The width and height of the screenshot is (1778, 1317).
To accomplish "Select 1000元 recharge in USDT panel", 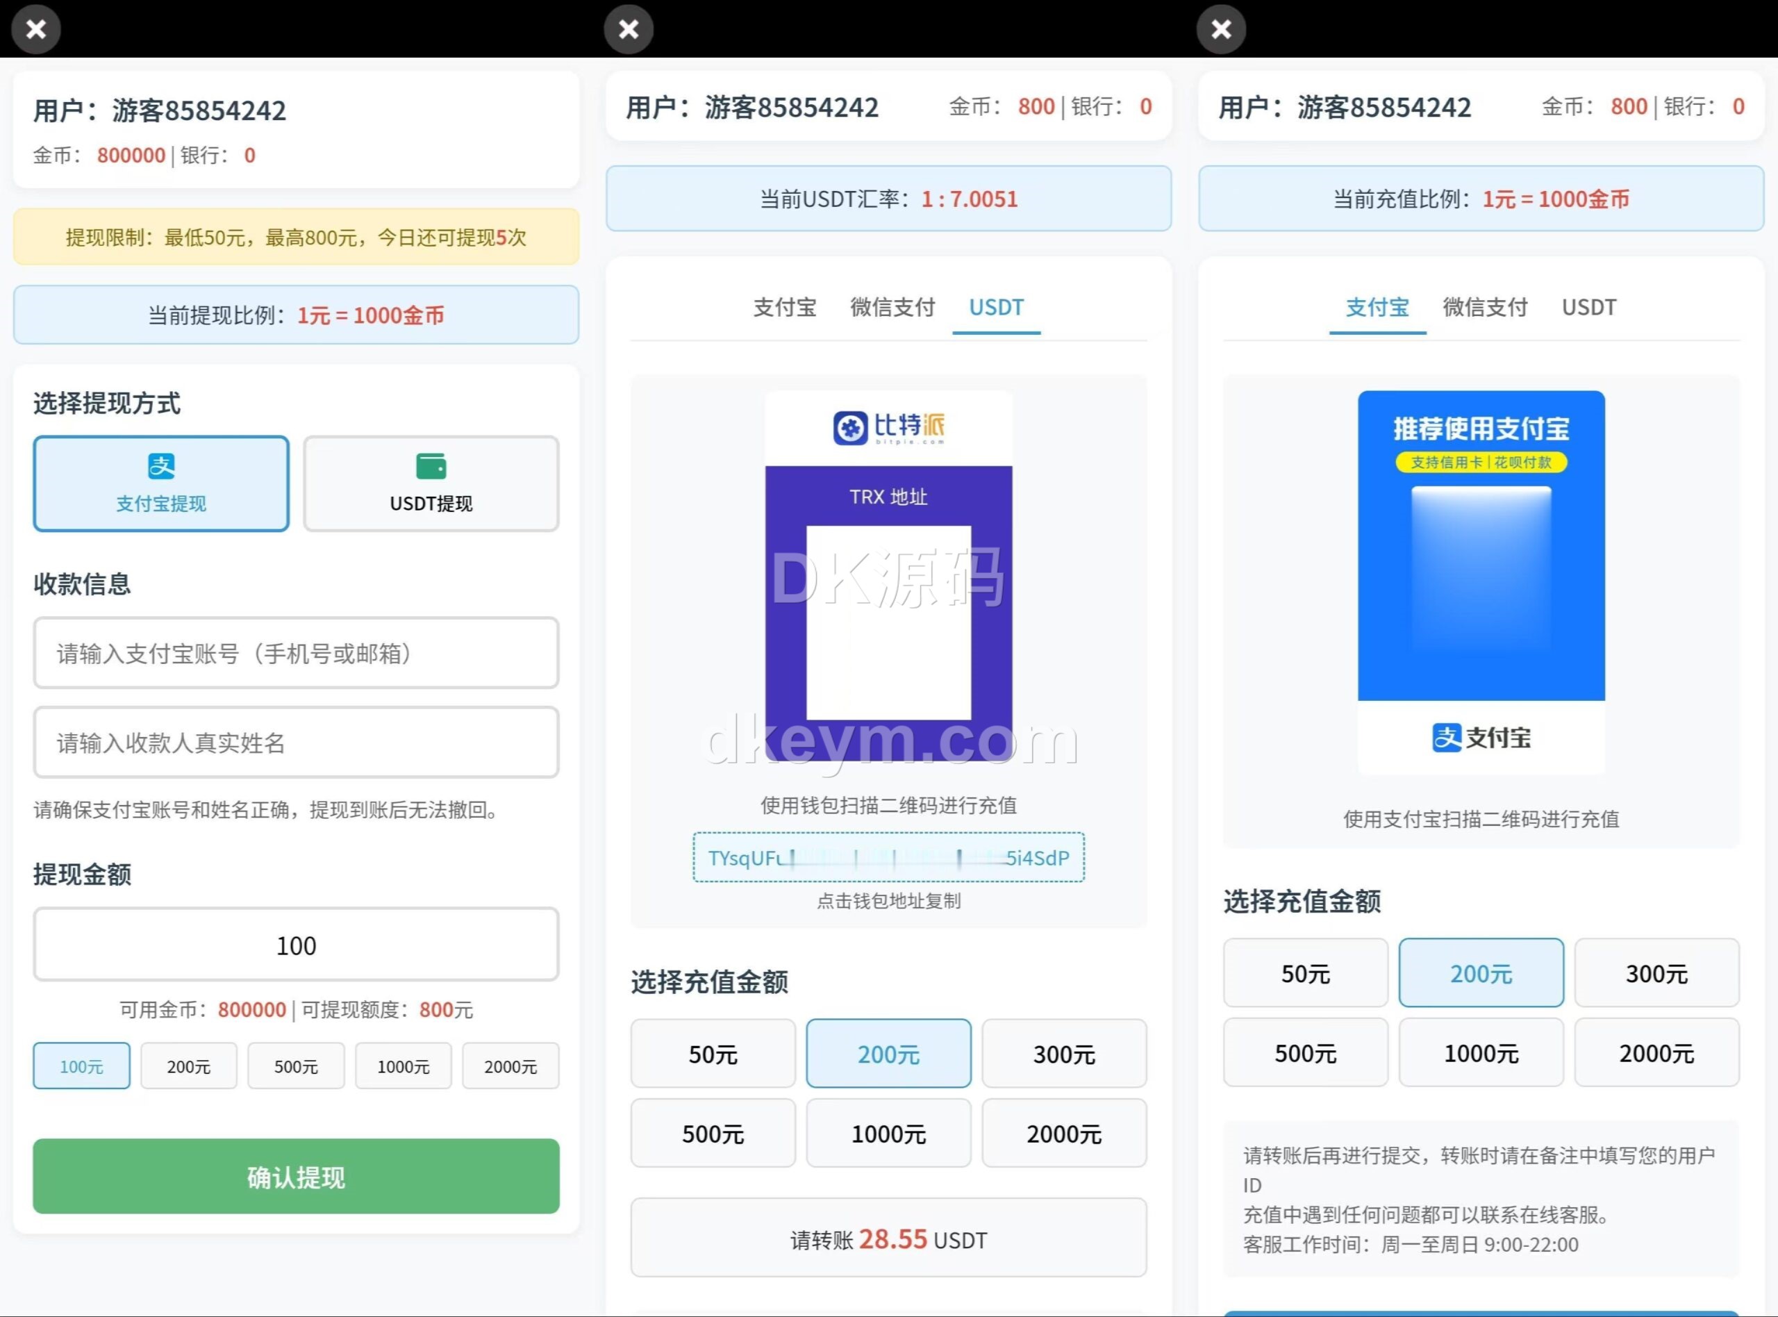I will coord(888,1134).
